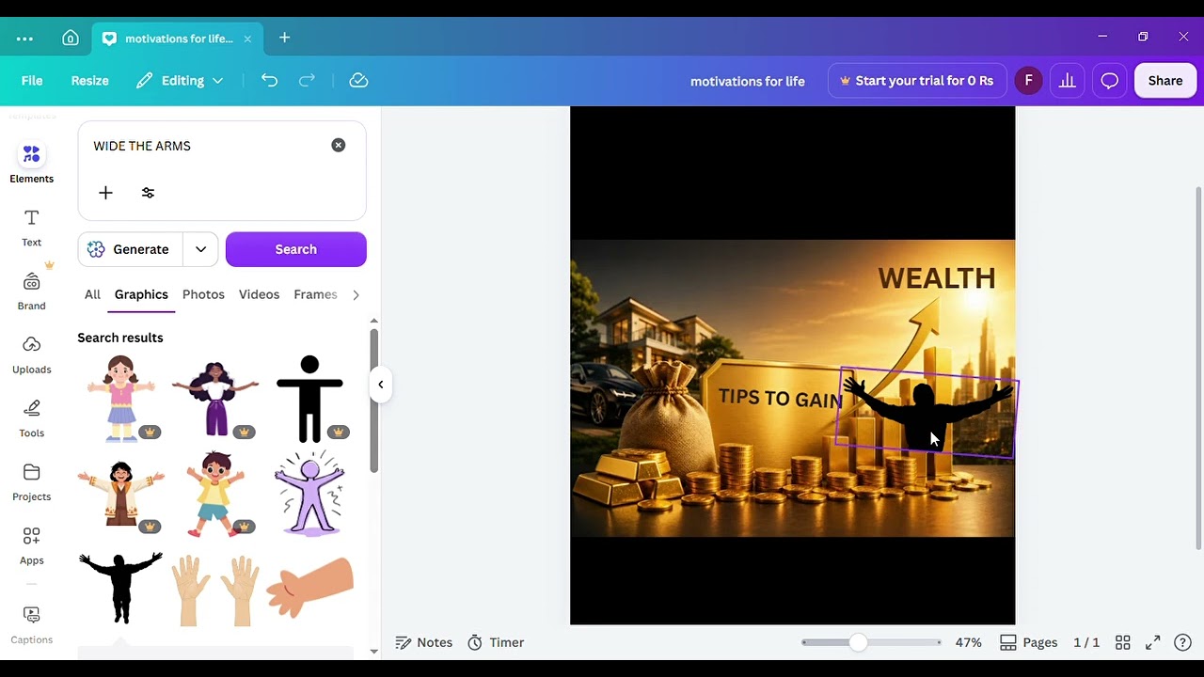This screenshot has width=1204, height=677.
Task: Open the Resize menu
Action: point(89,81)
